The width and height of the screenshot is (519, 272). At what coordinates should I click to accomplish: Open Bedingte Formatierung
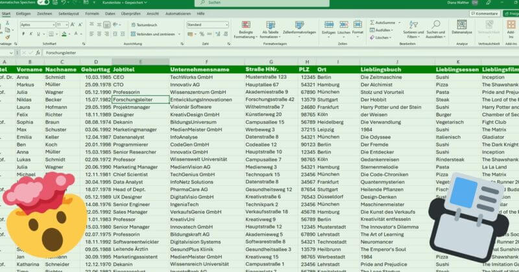(246, 30)
